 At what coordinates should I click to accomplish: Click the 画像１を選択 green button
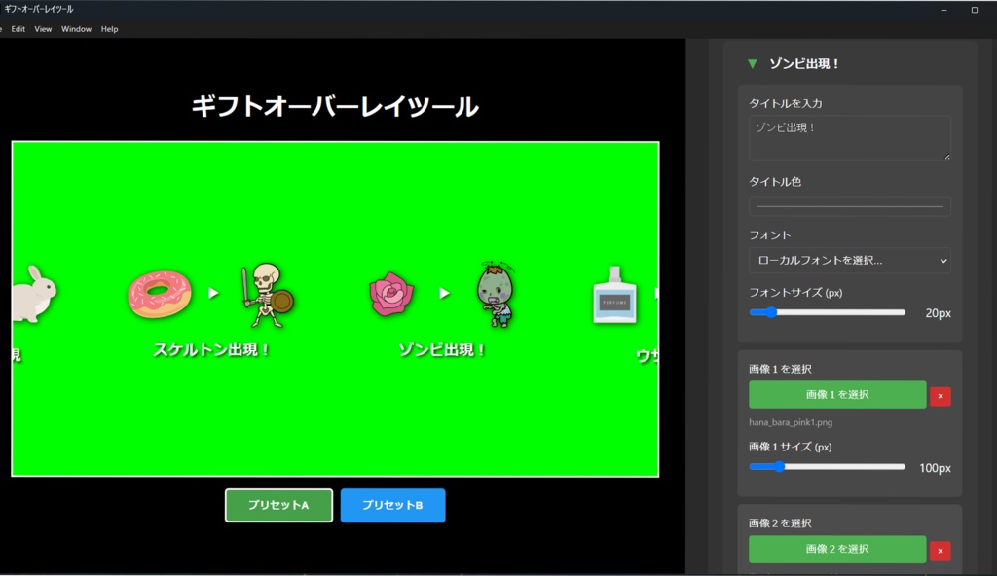(x=837, y=395)
